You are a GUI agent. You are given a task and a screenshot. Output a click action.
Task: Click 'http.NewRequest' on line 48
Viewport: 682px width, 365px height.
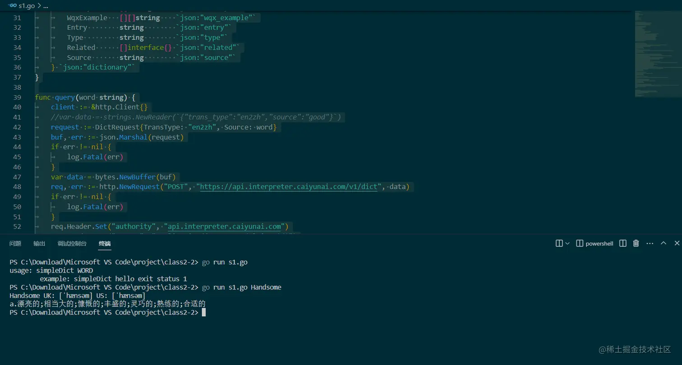click(x=129, y=186)
